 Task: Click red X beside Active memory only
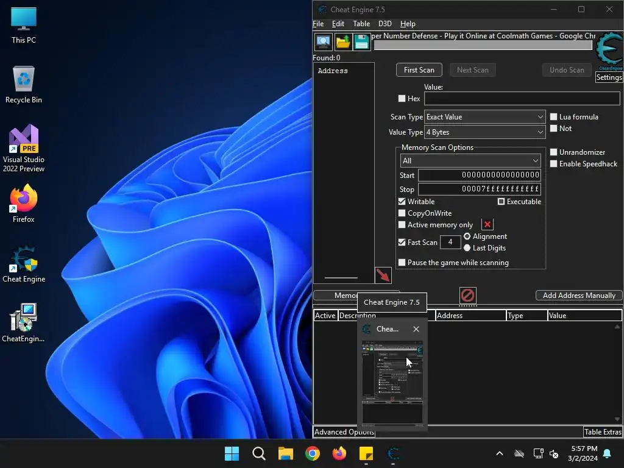487,224
